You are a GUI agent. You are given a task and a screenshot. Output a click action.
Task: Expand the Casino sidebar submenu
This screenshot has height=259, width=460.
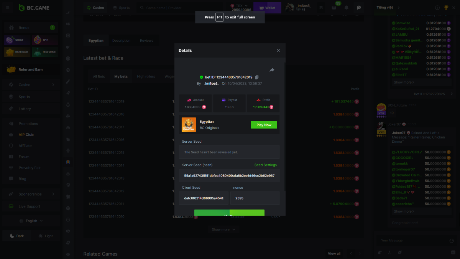[x=53, y=85]
